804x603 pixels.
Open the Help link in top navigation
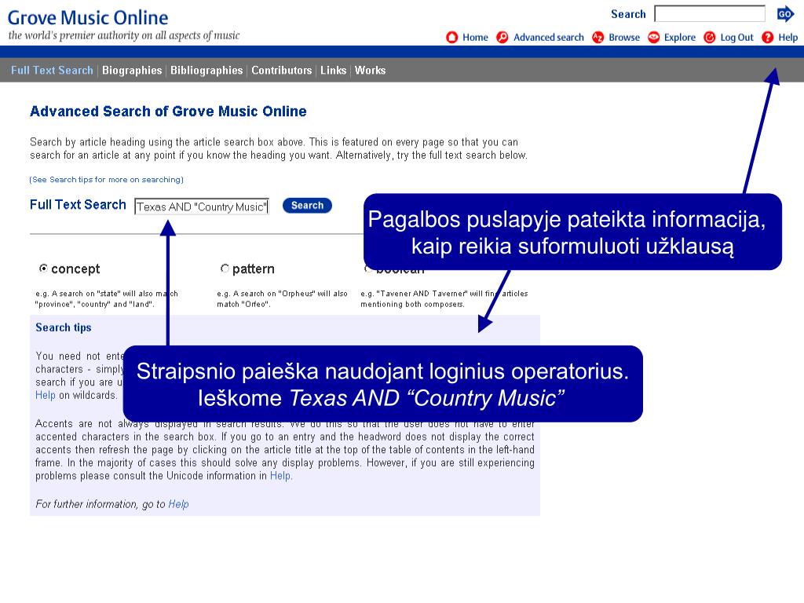click(x=788, y=38)
